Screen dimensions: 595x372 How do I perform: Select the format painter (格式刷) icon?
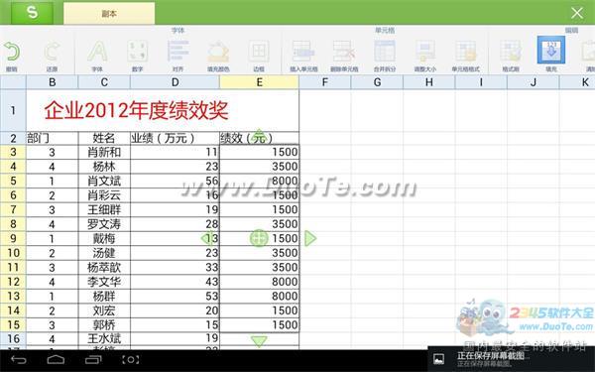(511, 52)
